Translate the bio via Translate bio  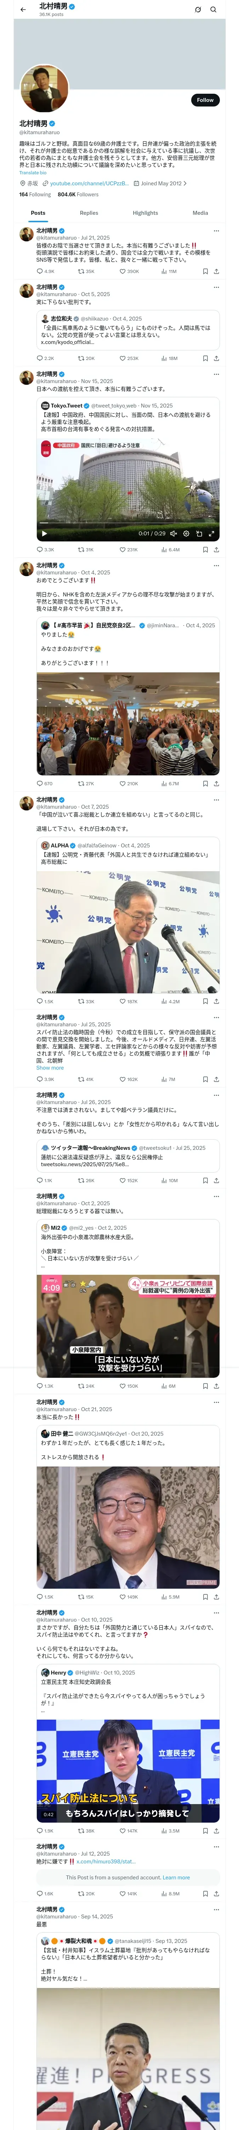point(33,173)
